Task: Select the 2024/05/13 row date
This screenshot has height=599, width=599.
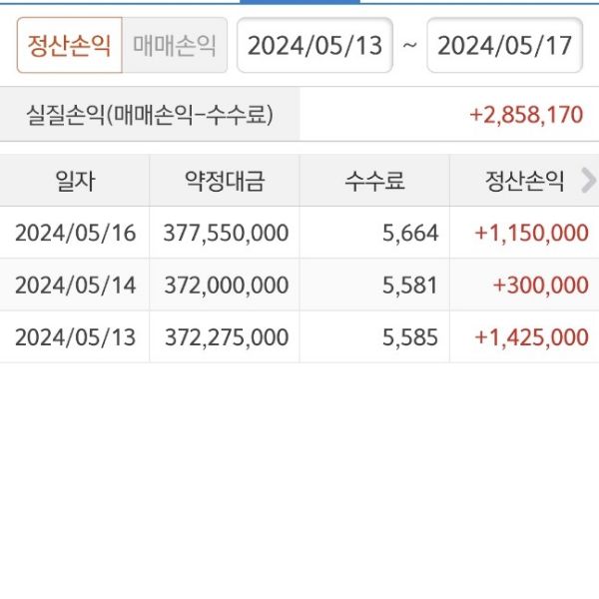Action: coord(75,336)
